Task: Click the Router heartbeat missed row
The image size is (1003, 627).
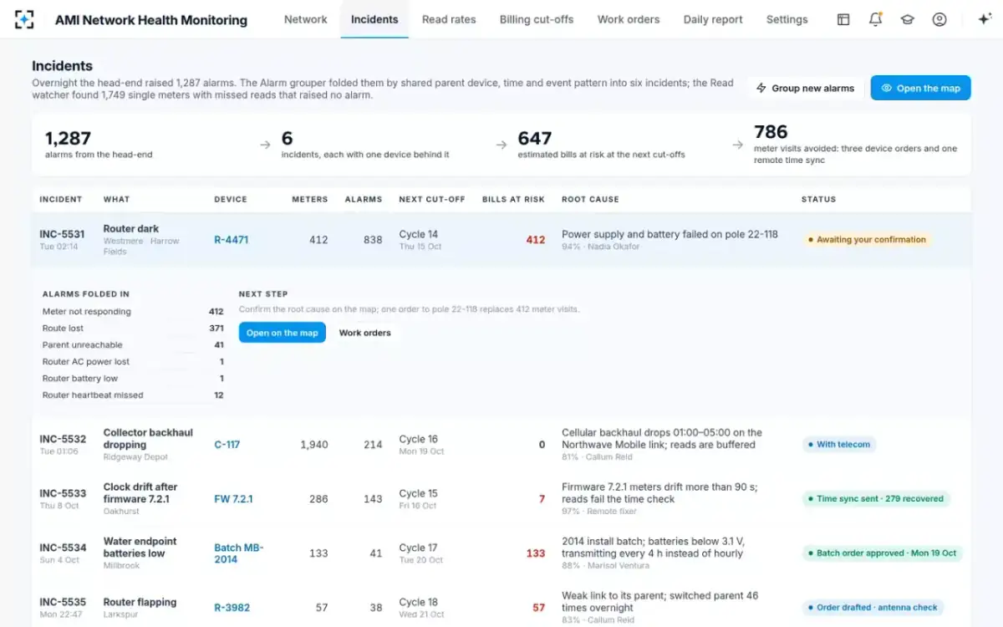Action: [x=133, y=395]
